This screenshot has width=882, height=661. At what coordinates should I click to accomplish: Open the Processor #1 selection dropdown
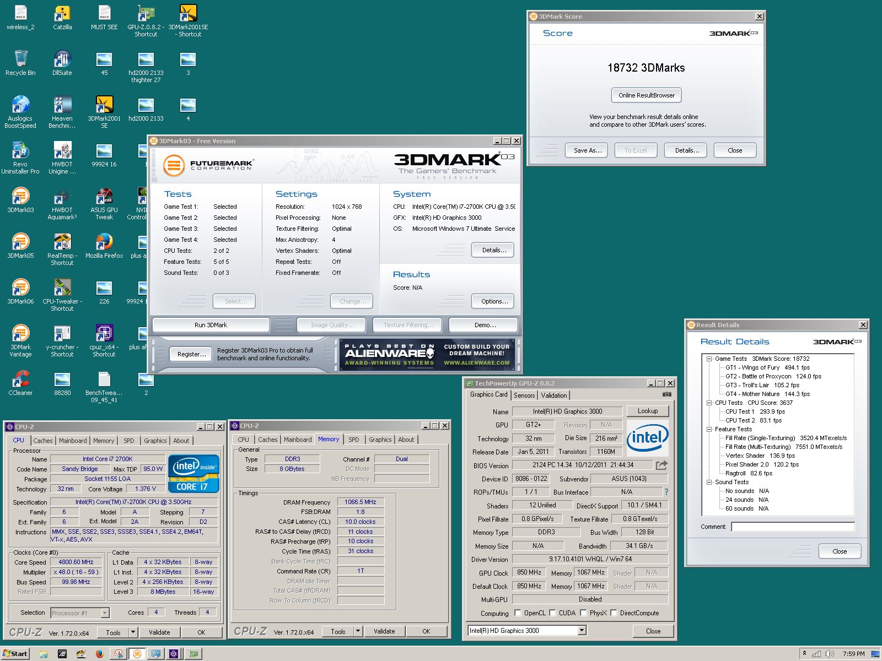pos(105,613)
